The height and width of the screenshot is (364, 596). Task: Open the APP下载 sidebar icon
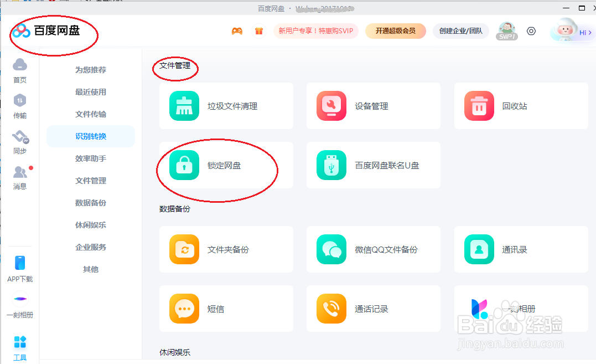(20, 263)
